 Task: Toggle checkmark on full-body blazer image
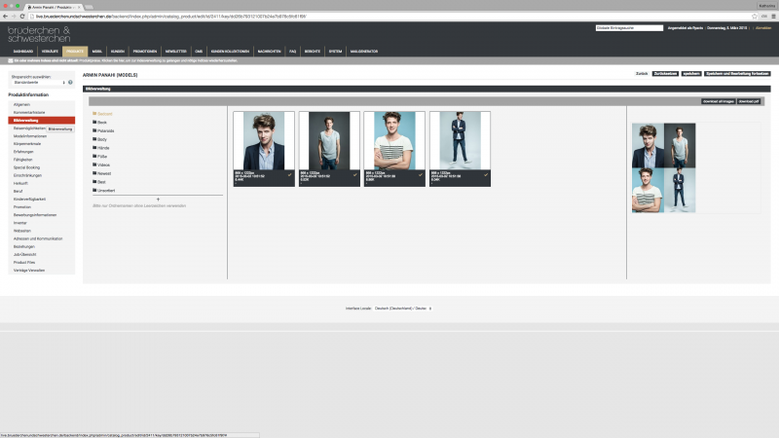[486, 175]
